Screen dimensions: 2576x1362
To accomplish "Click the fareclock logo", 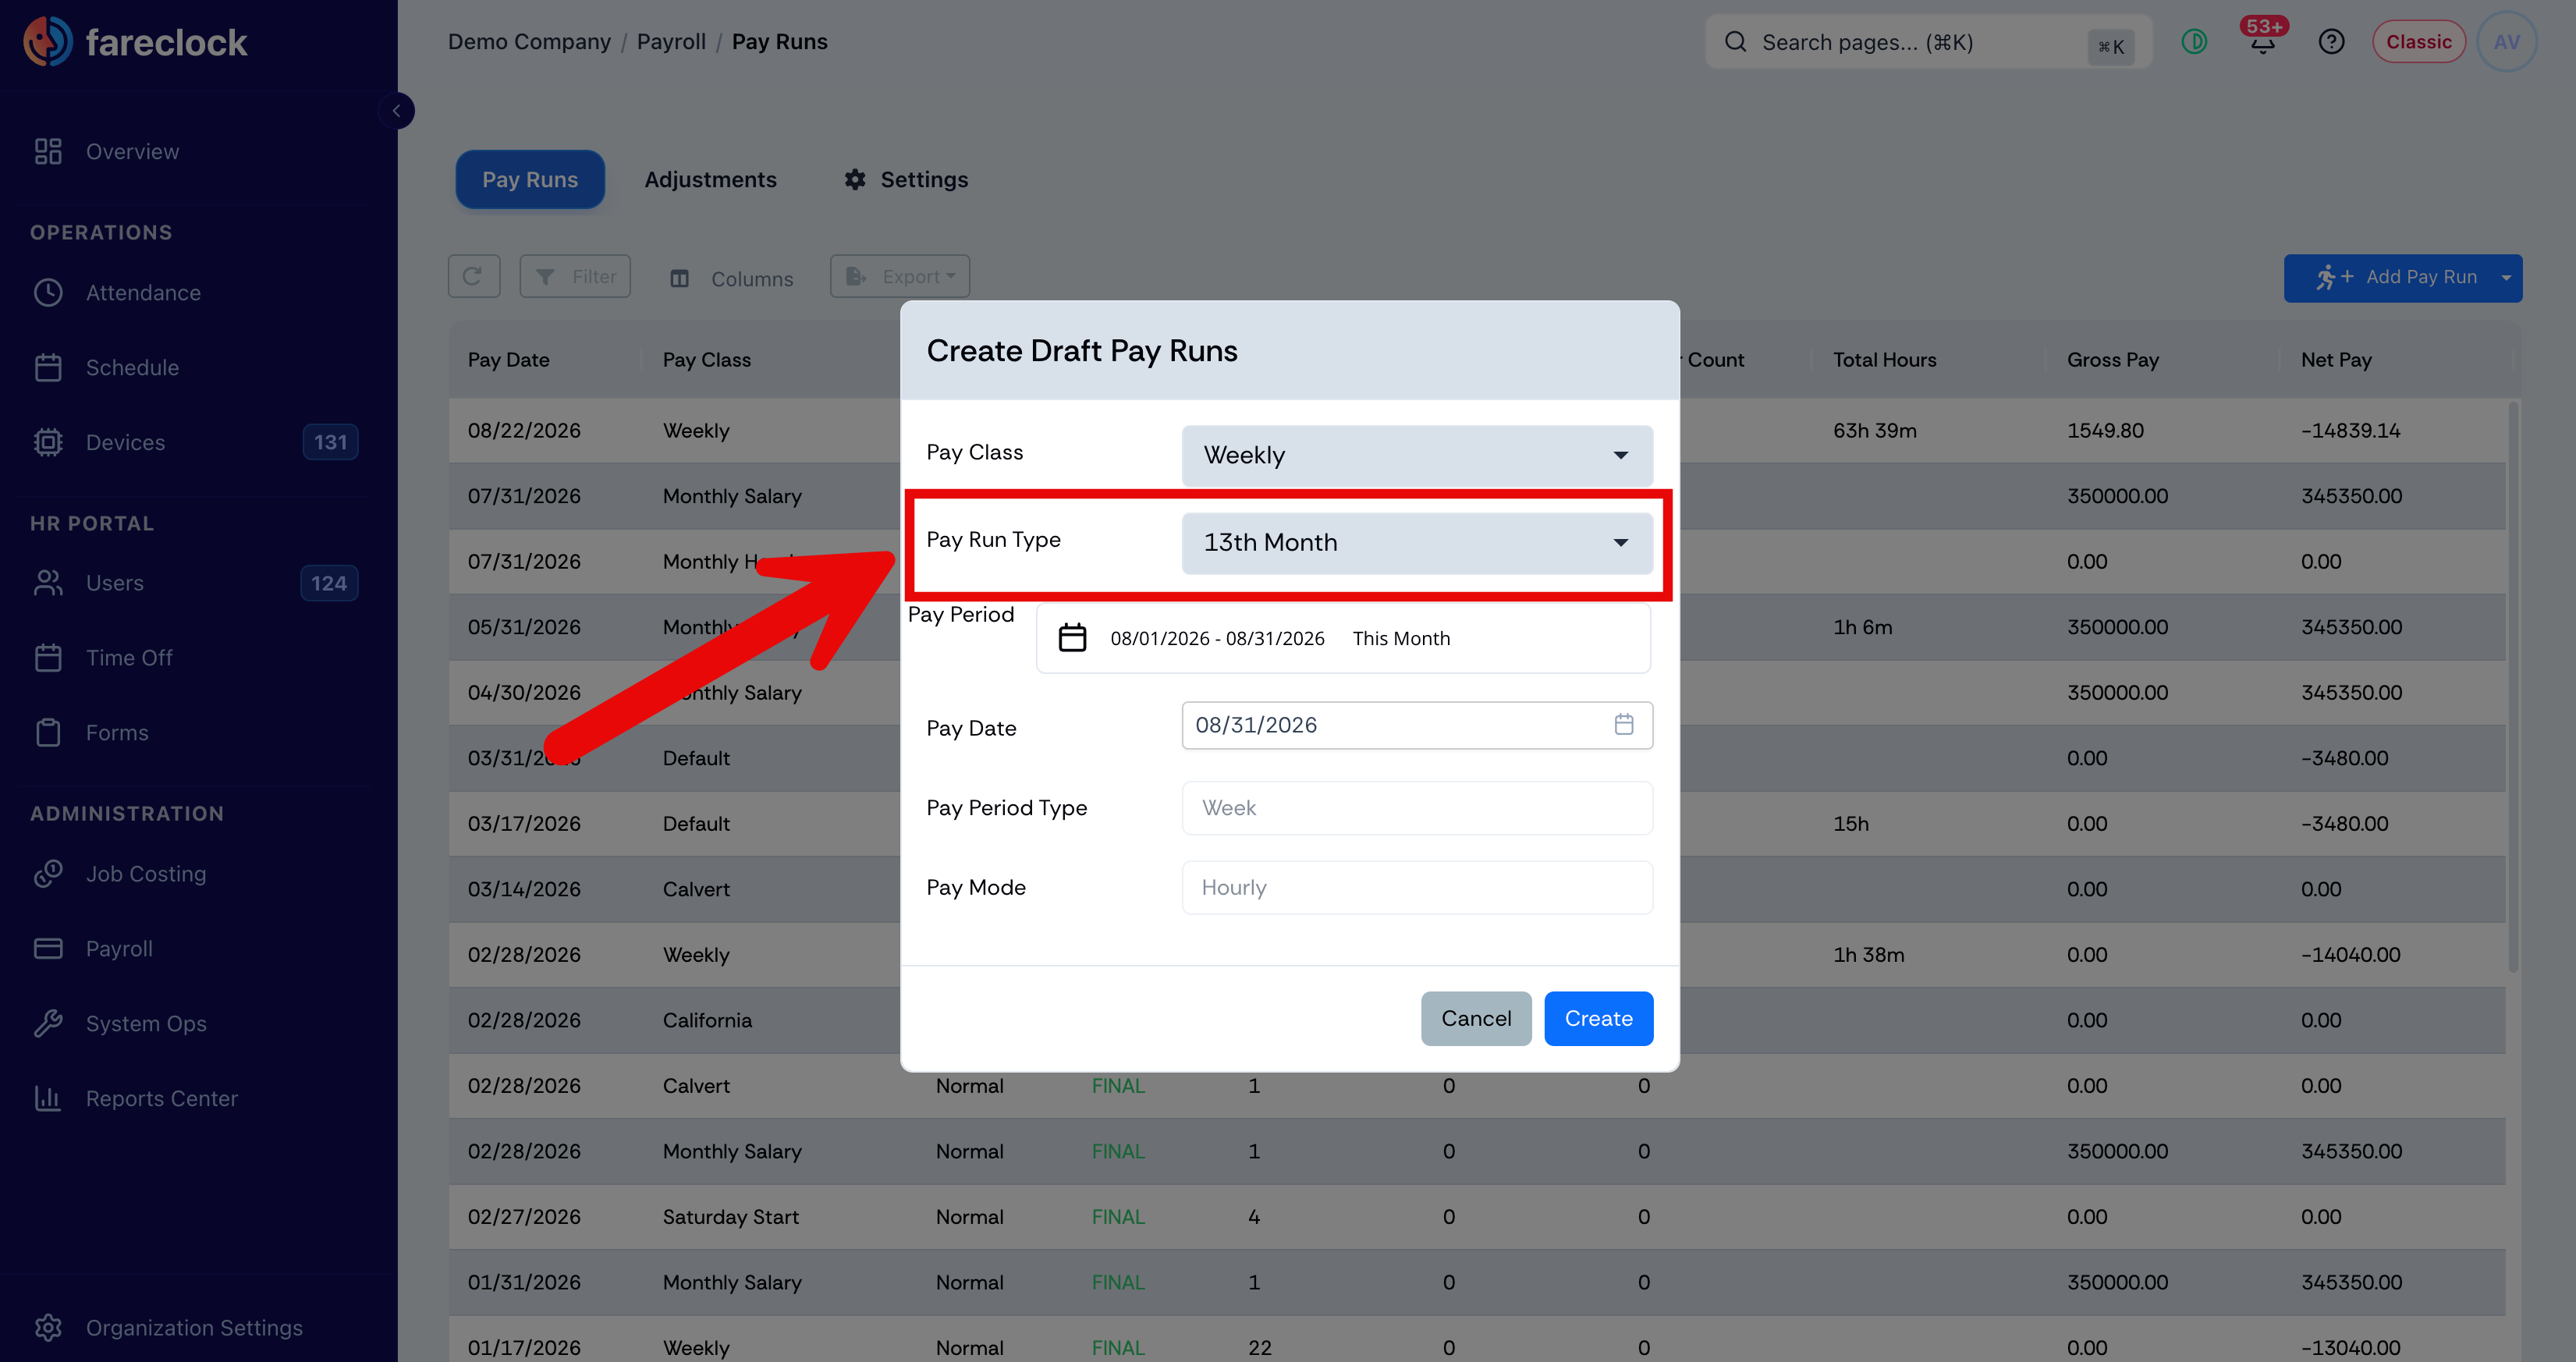I will [135, 42].
